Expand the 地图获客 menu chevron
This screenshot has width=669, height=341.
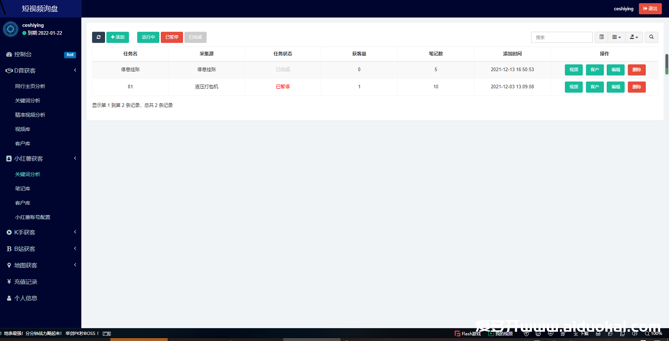click(75, 265)
